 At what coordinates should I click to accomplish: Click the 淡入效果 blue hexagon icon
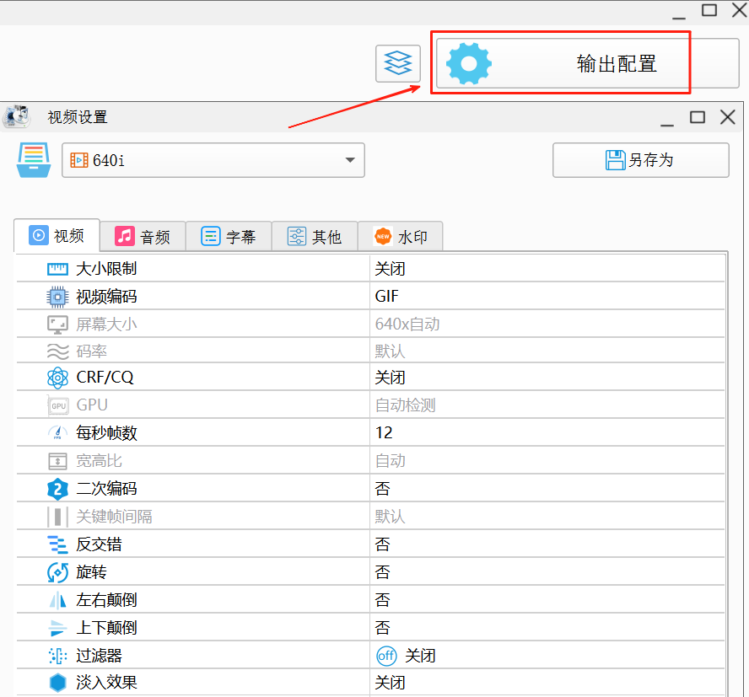[58, 683]
